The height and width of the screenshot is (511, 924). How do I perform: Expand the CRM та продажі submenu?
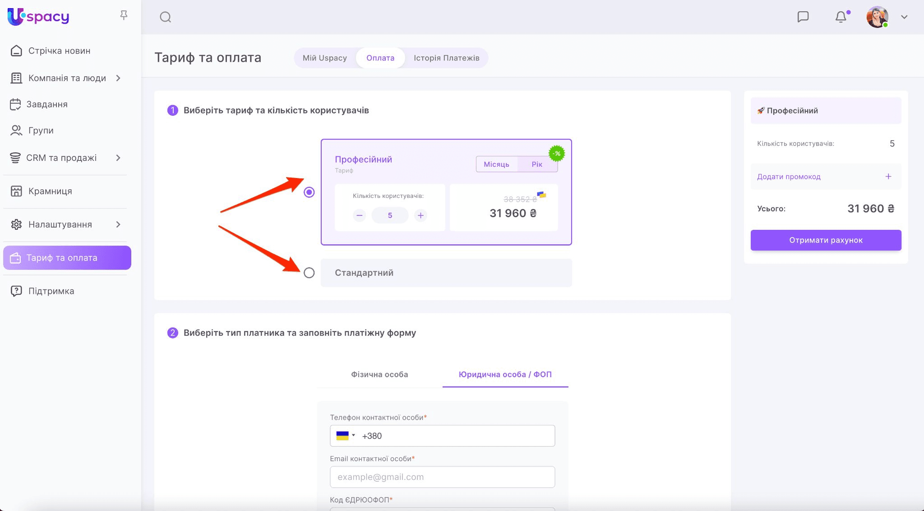118,158
